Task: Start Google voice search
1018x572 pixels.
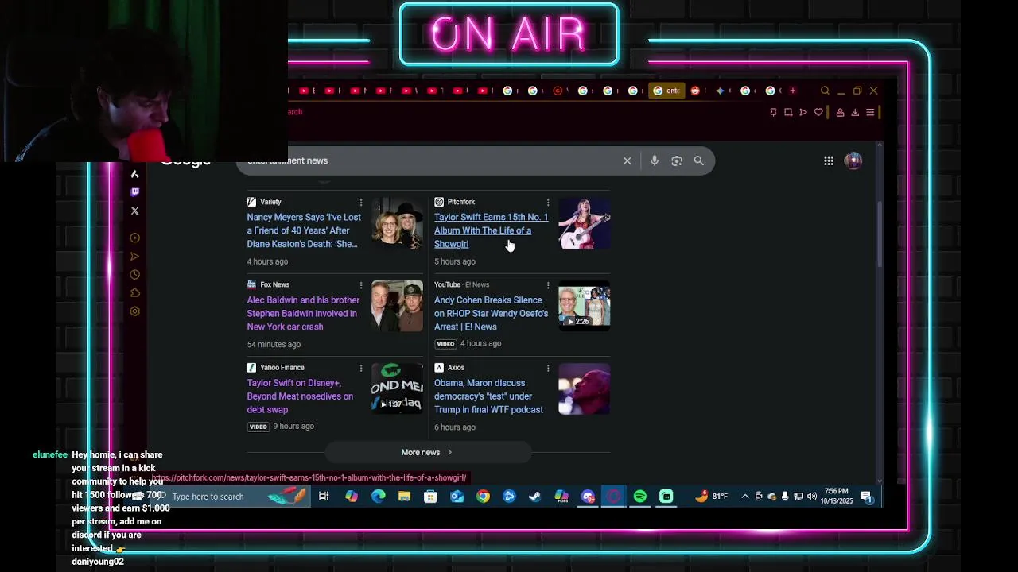Action: pos(654,160)
